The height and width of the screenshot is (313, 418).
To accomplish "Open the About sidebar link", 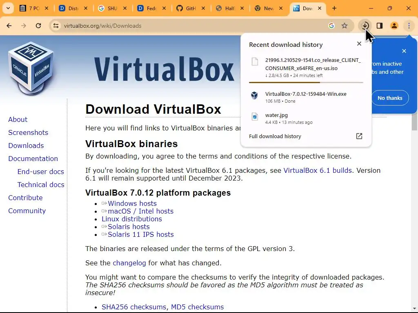I will pyautogui.click(x=18, y=119).
